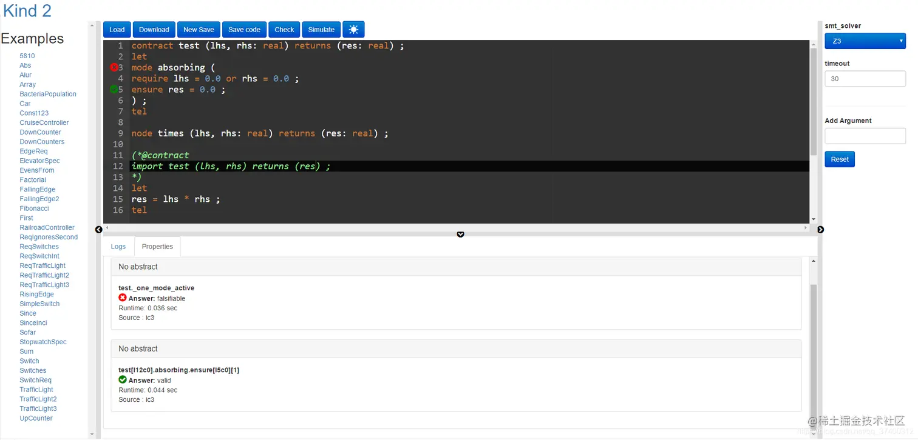
Task: Click the Load button
Action: (x=117, y=30)
